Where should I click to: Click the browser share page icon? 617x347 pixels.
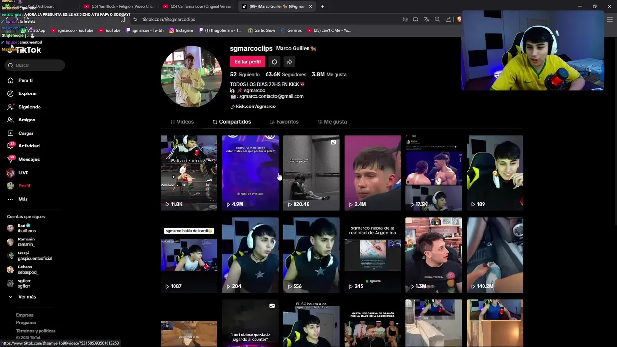pos(448,19)
